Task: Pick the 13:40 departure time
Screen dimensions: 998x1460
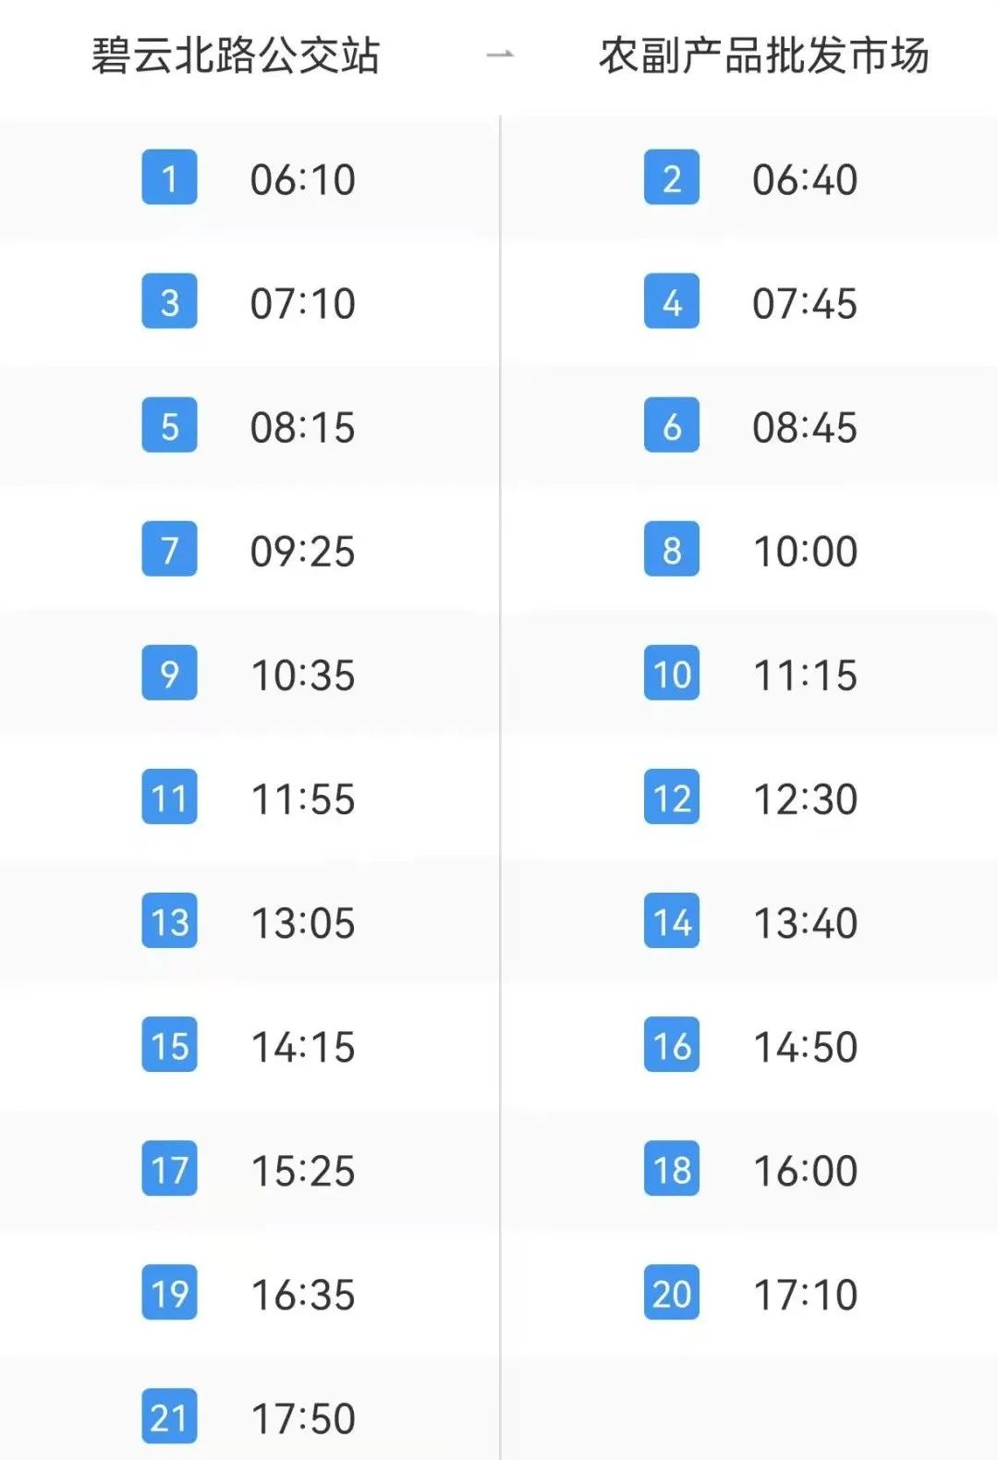Action: tap(805, 922)
